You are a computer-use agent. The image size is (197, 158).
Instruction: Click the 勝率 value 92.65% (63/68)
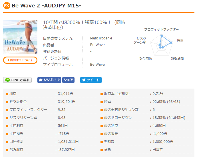(x=166, y=101)
